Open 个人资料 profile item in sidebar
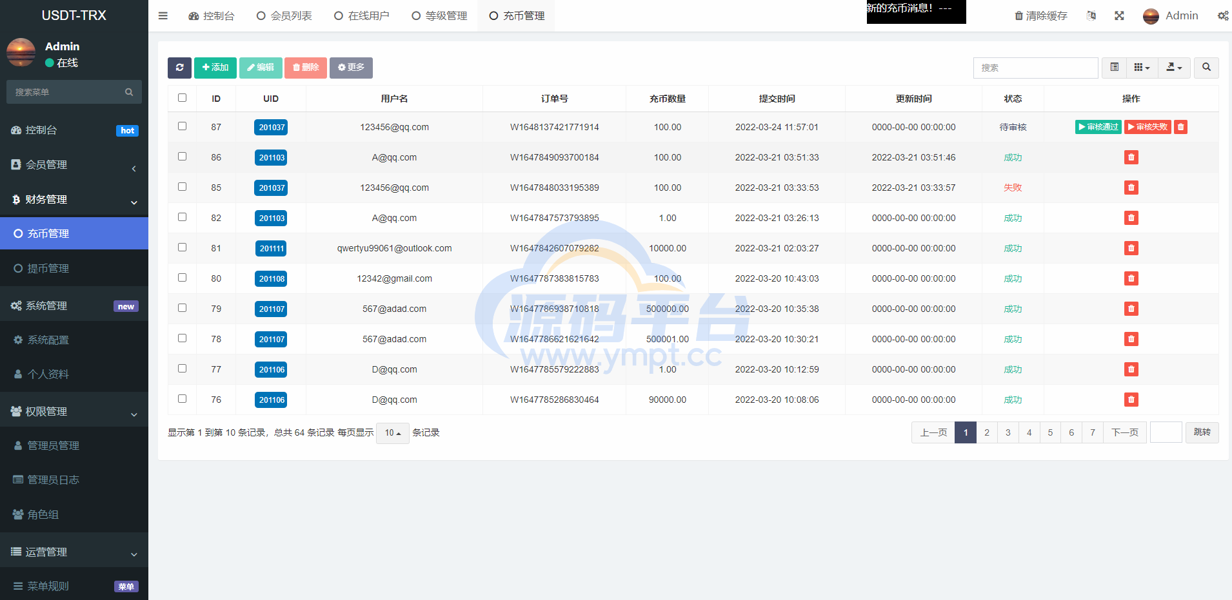1232x600 pixels. [74, 374]
